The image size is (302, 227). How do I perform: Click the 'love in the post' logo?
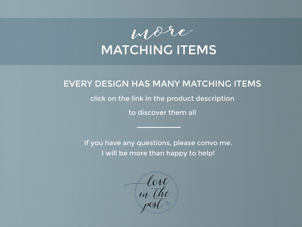(151, 192)
